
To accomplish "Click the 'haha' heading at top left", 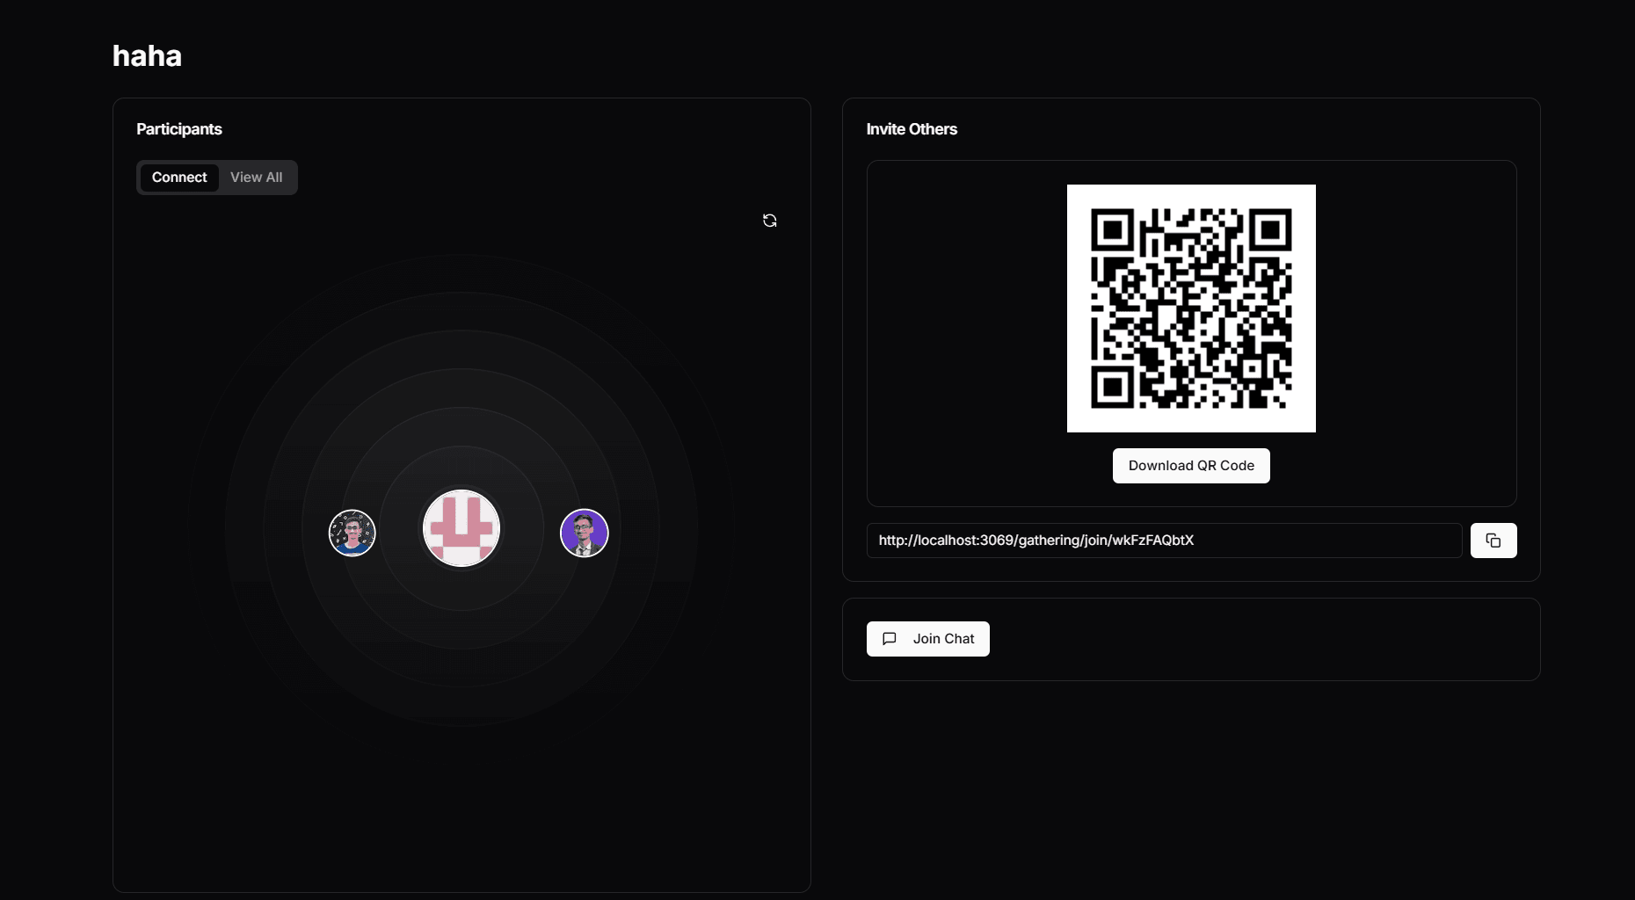I will (146, 55).
